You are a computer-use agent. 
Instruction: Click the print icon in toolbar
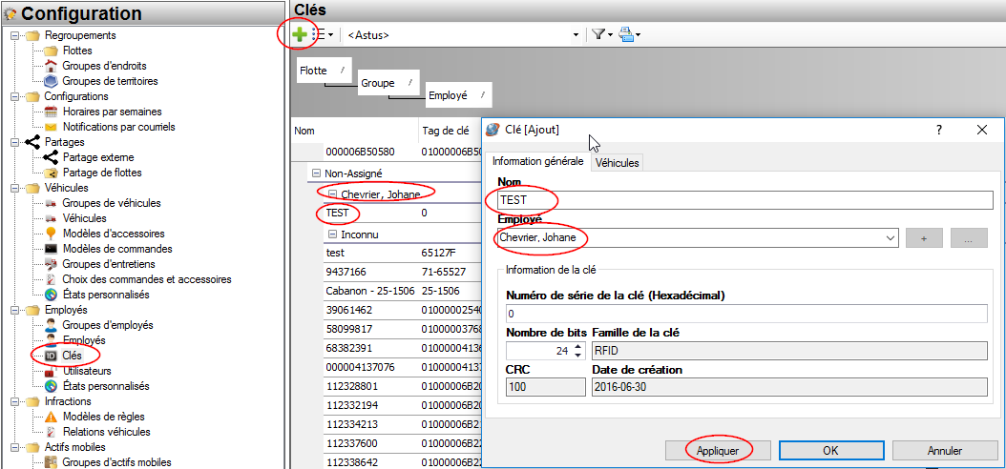coord(626,34)
